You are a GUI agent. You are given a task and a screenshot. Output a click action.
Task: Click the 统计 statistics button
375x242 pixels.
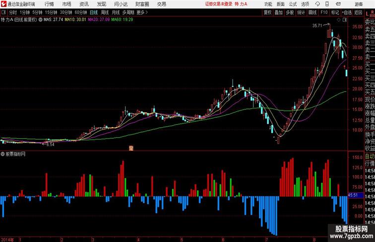point(301,12)
